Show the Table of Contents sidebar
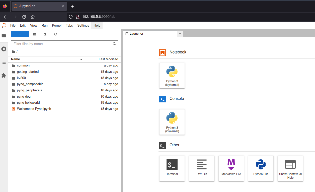The height and width of the screenshot is (192, 315). 4,62
